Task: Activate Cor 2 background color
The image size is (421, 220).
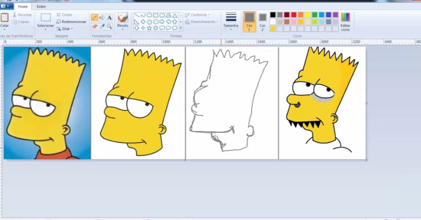Action: (x=262, y=22)
